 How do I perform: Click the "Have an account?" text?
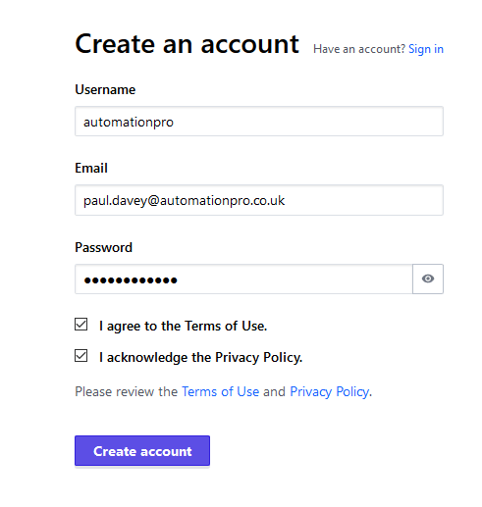[x=359, y=49]
